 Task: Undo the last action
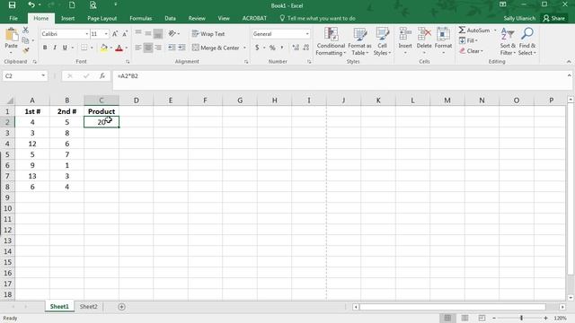[x=31, y=4]
